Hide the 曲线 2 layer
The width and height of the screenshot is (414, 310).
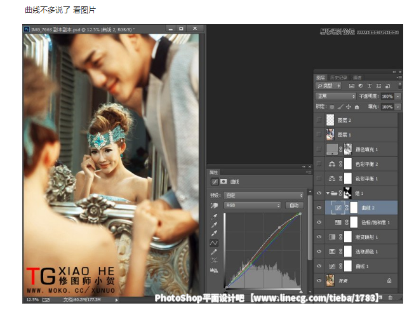[319, 208]
